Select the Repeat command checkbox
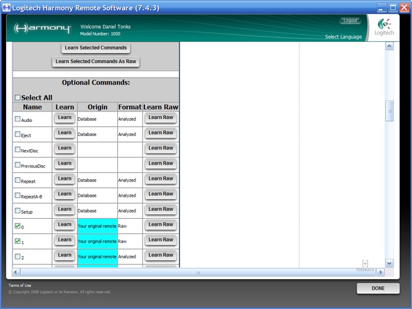 click(17, 180)
